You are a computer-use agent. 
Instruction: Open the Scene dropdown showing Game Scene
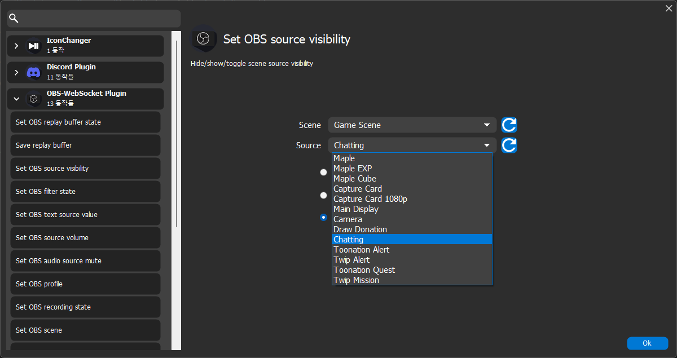(x=412, y=125)
